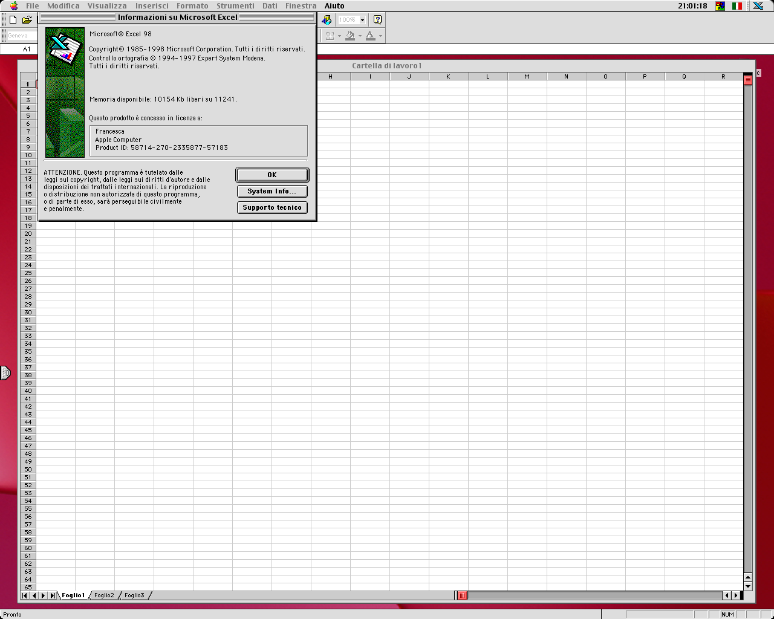This screenshot has width=774, height=619.
Task: Click the Supporto tecnico button
Action: (272, 207)
